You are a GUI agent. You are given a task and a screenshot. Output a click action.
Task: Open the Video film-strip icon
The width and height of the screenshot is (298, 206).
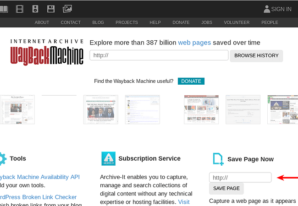pyautogui.click(x=20, y=9)
